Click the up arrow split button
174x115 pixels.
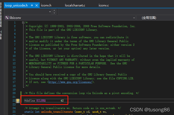point(54,10)
